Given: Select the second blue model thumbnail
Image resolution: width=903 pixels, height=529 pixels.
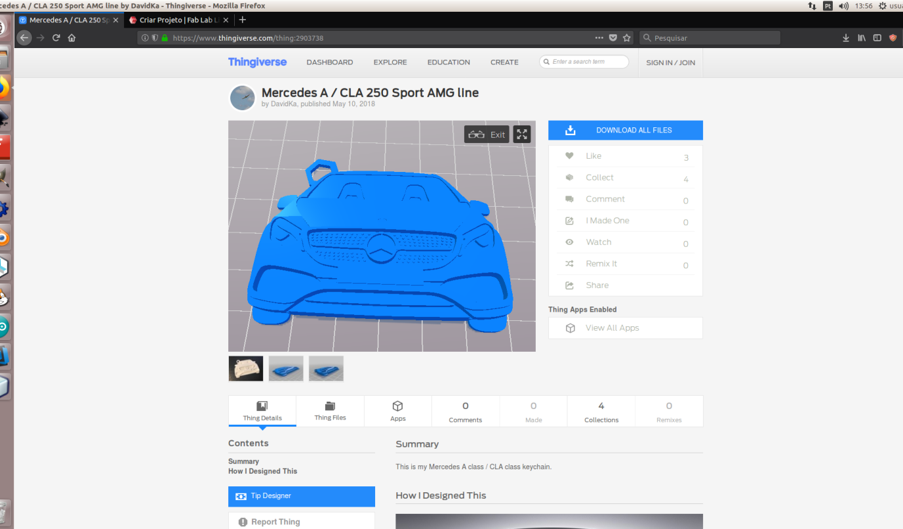Looking at the screenshot, I should pyautogui.click(x=286, y=369).
